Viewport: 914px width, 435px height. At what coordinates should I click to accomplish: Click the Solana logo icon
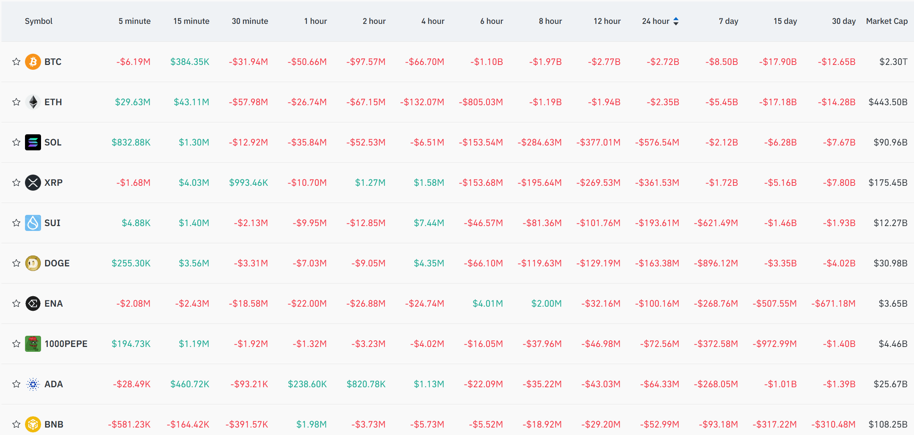tap(33, 143)
